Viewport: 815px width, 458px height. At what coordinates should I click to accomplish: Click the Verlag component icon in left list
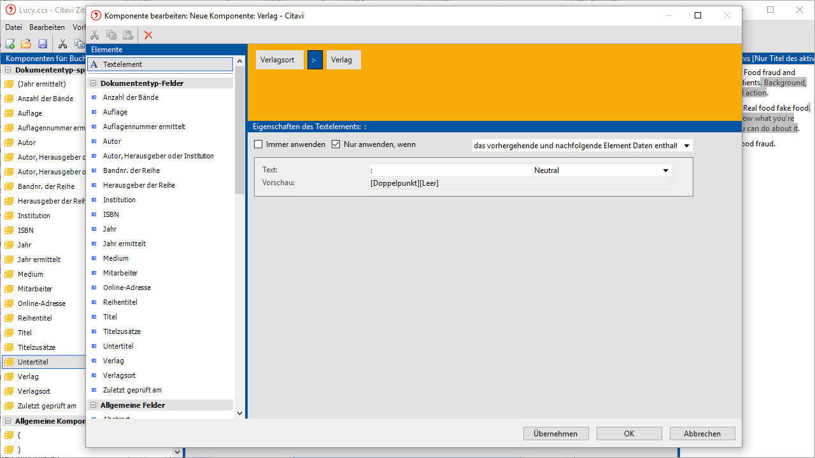point(9,377)
